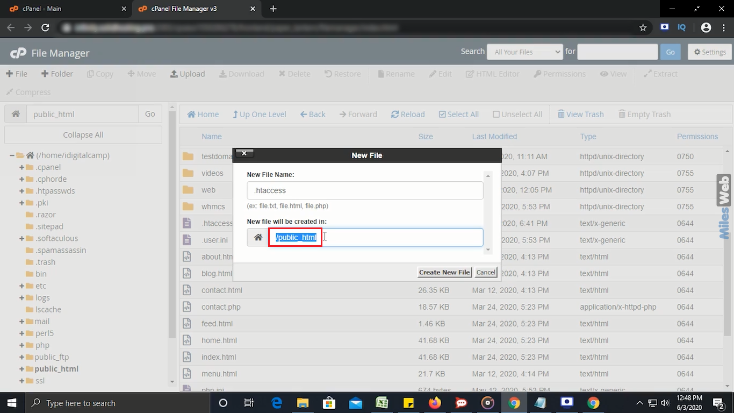The width and height of the screenshot is (734, 413).
Task: Create a new folder via Folder button
Action: [57, 74]
